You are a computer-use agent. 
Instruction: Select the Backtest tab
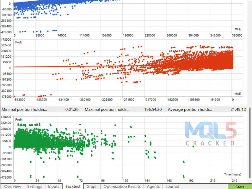pyautogui.click(x=73, y=186)
